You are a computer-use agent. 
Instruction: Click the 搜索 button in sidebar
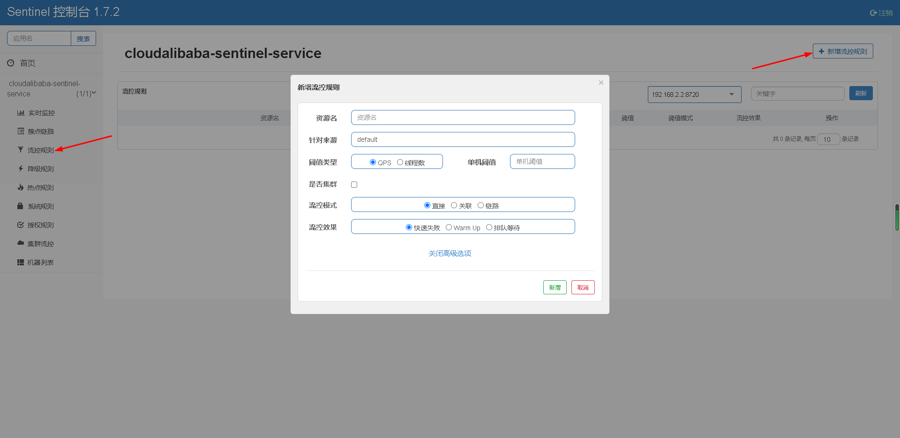[x=83, y=38]
